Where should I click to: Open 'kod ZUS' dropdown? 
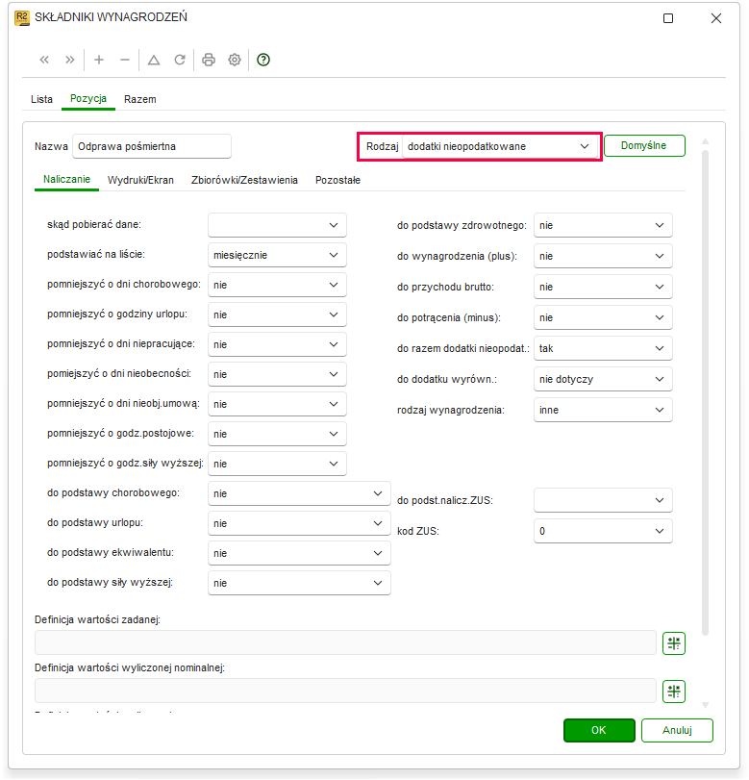[x=603, y=531]
